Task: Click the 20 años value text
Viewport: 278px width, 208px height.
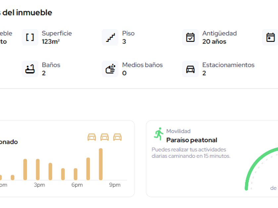Action: 214,42
